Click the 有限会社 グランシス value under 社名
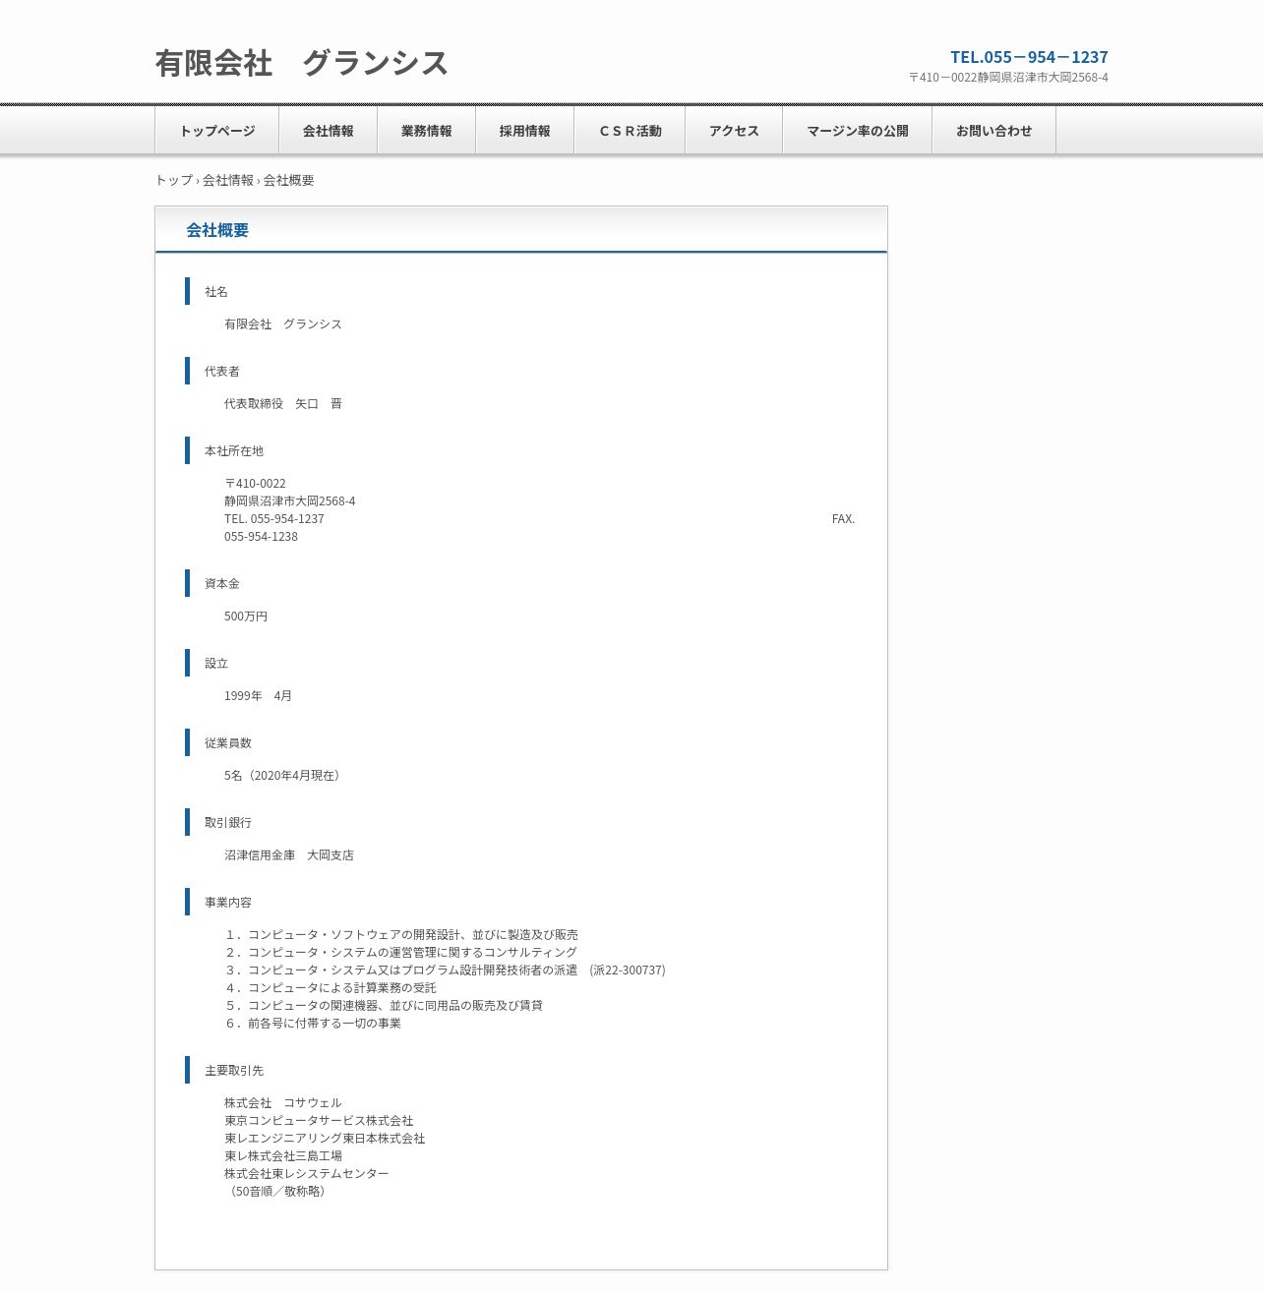 point(283,324)
